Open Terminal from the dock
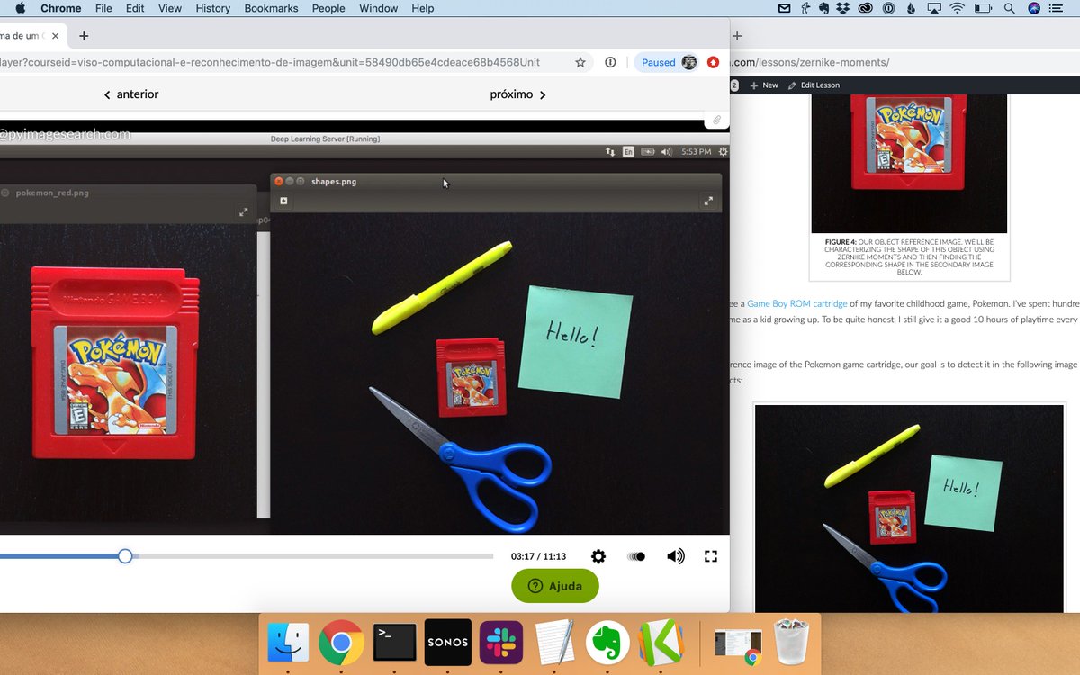Viewport: 1080px width, 675px height. pyautogui.click(x=395, y=643)
